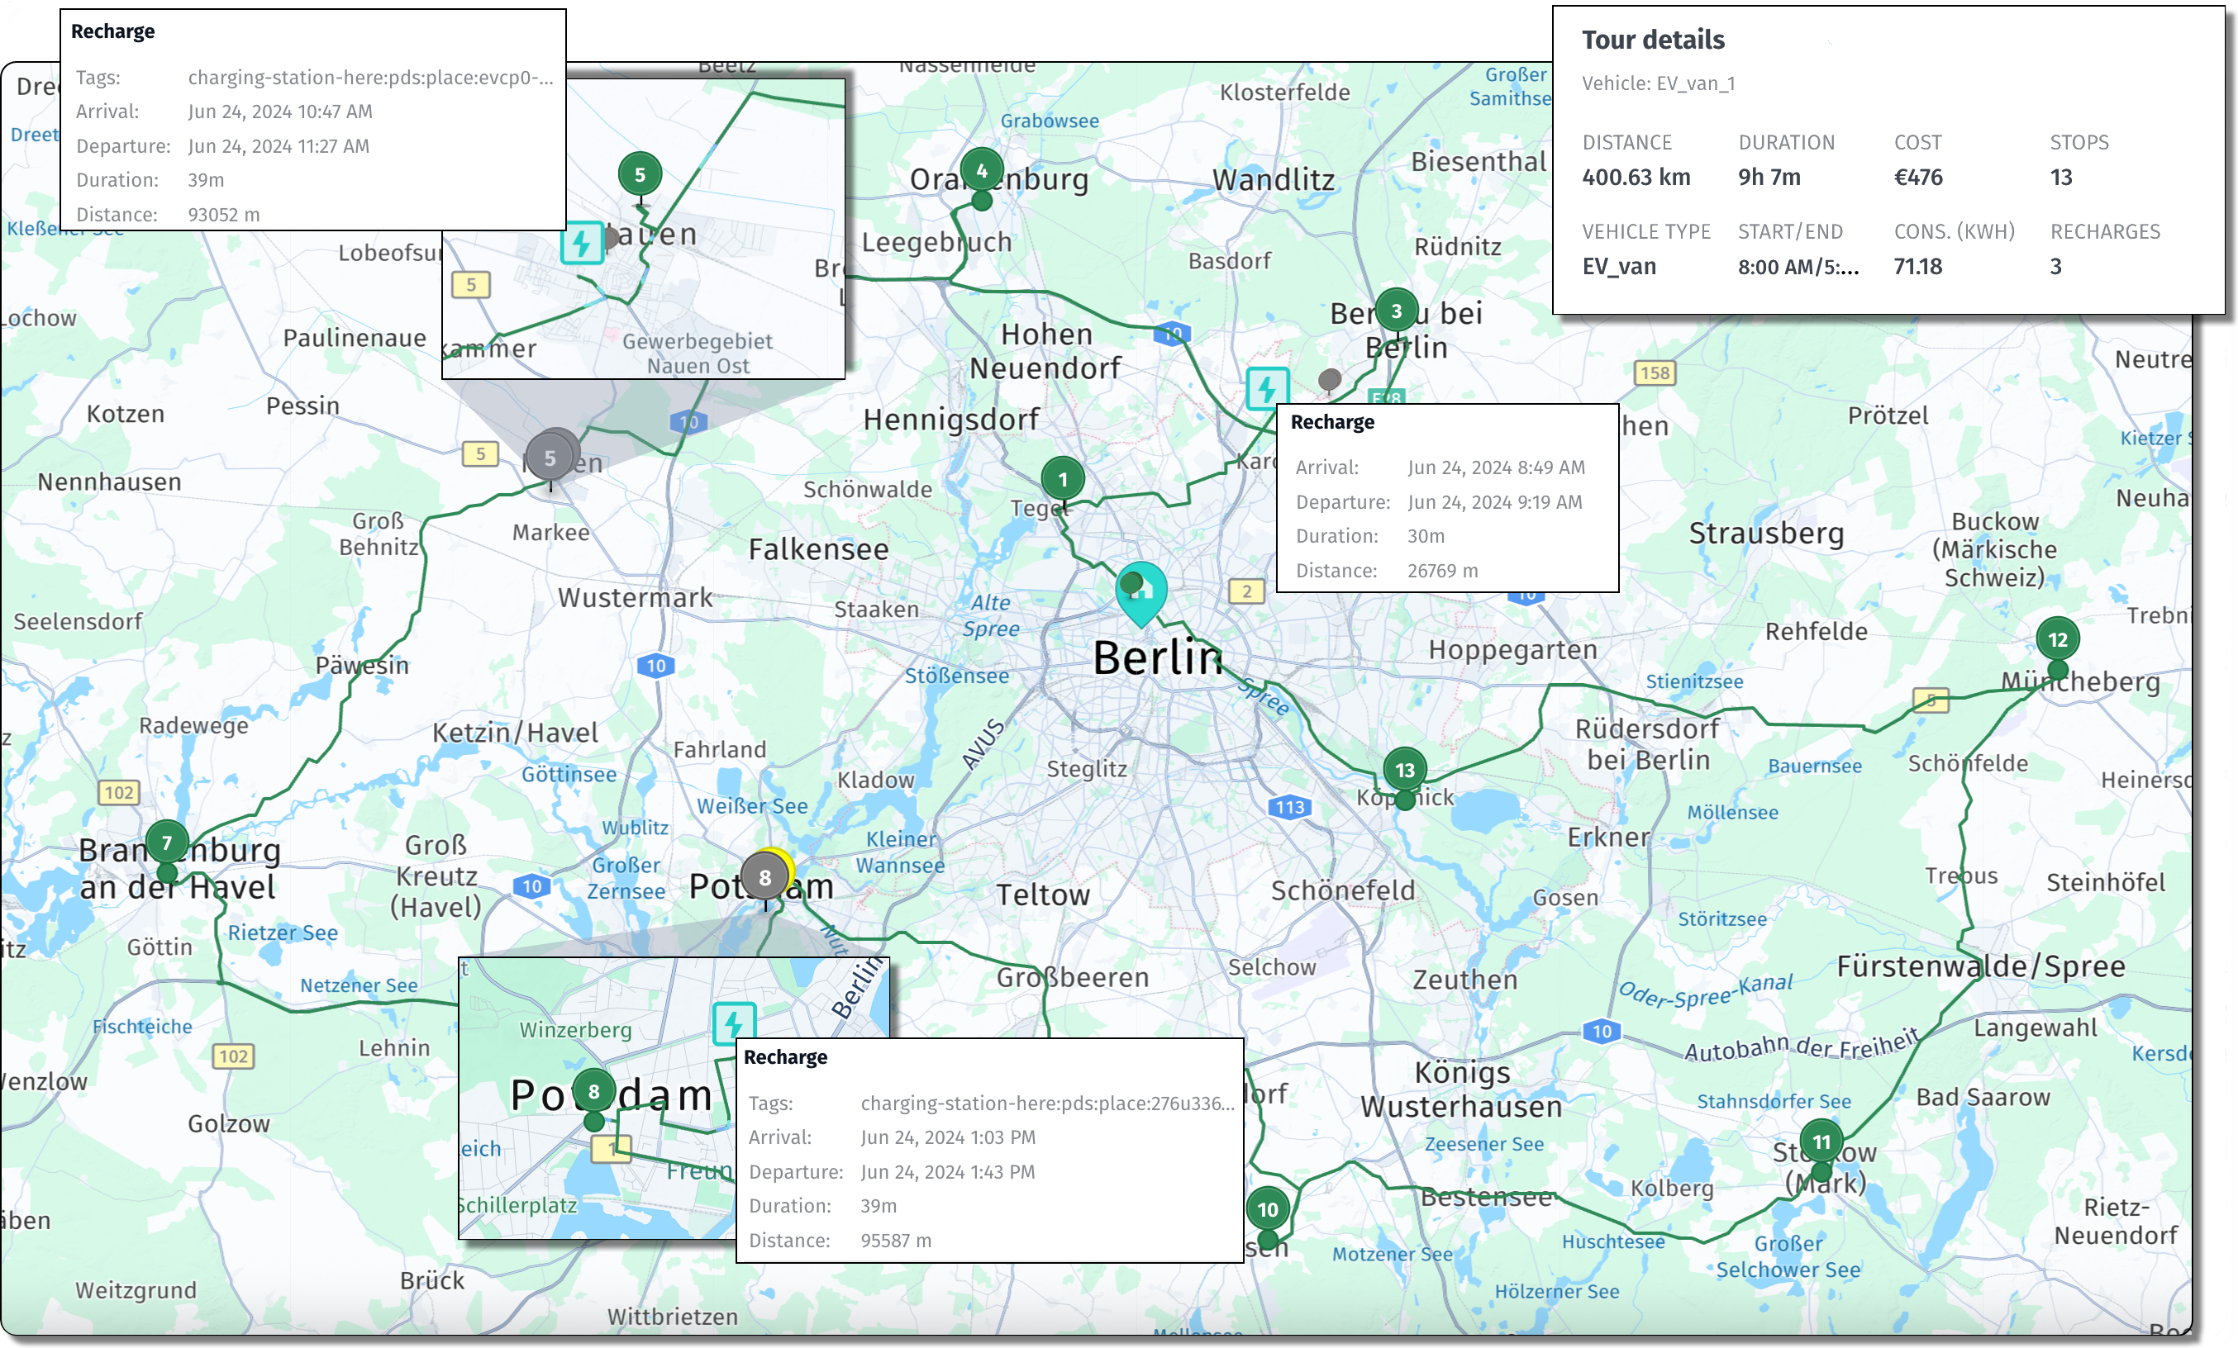2238x1348 pixels.
Task: Click the Berlin city label on map
Action: 1157,658
